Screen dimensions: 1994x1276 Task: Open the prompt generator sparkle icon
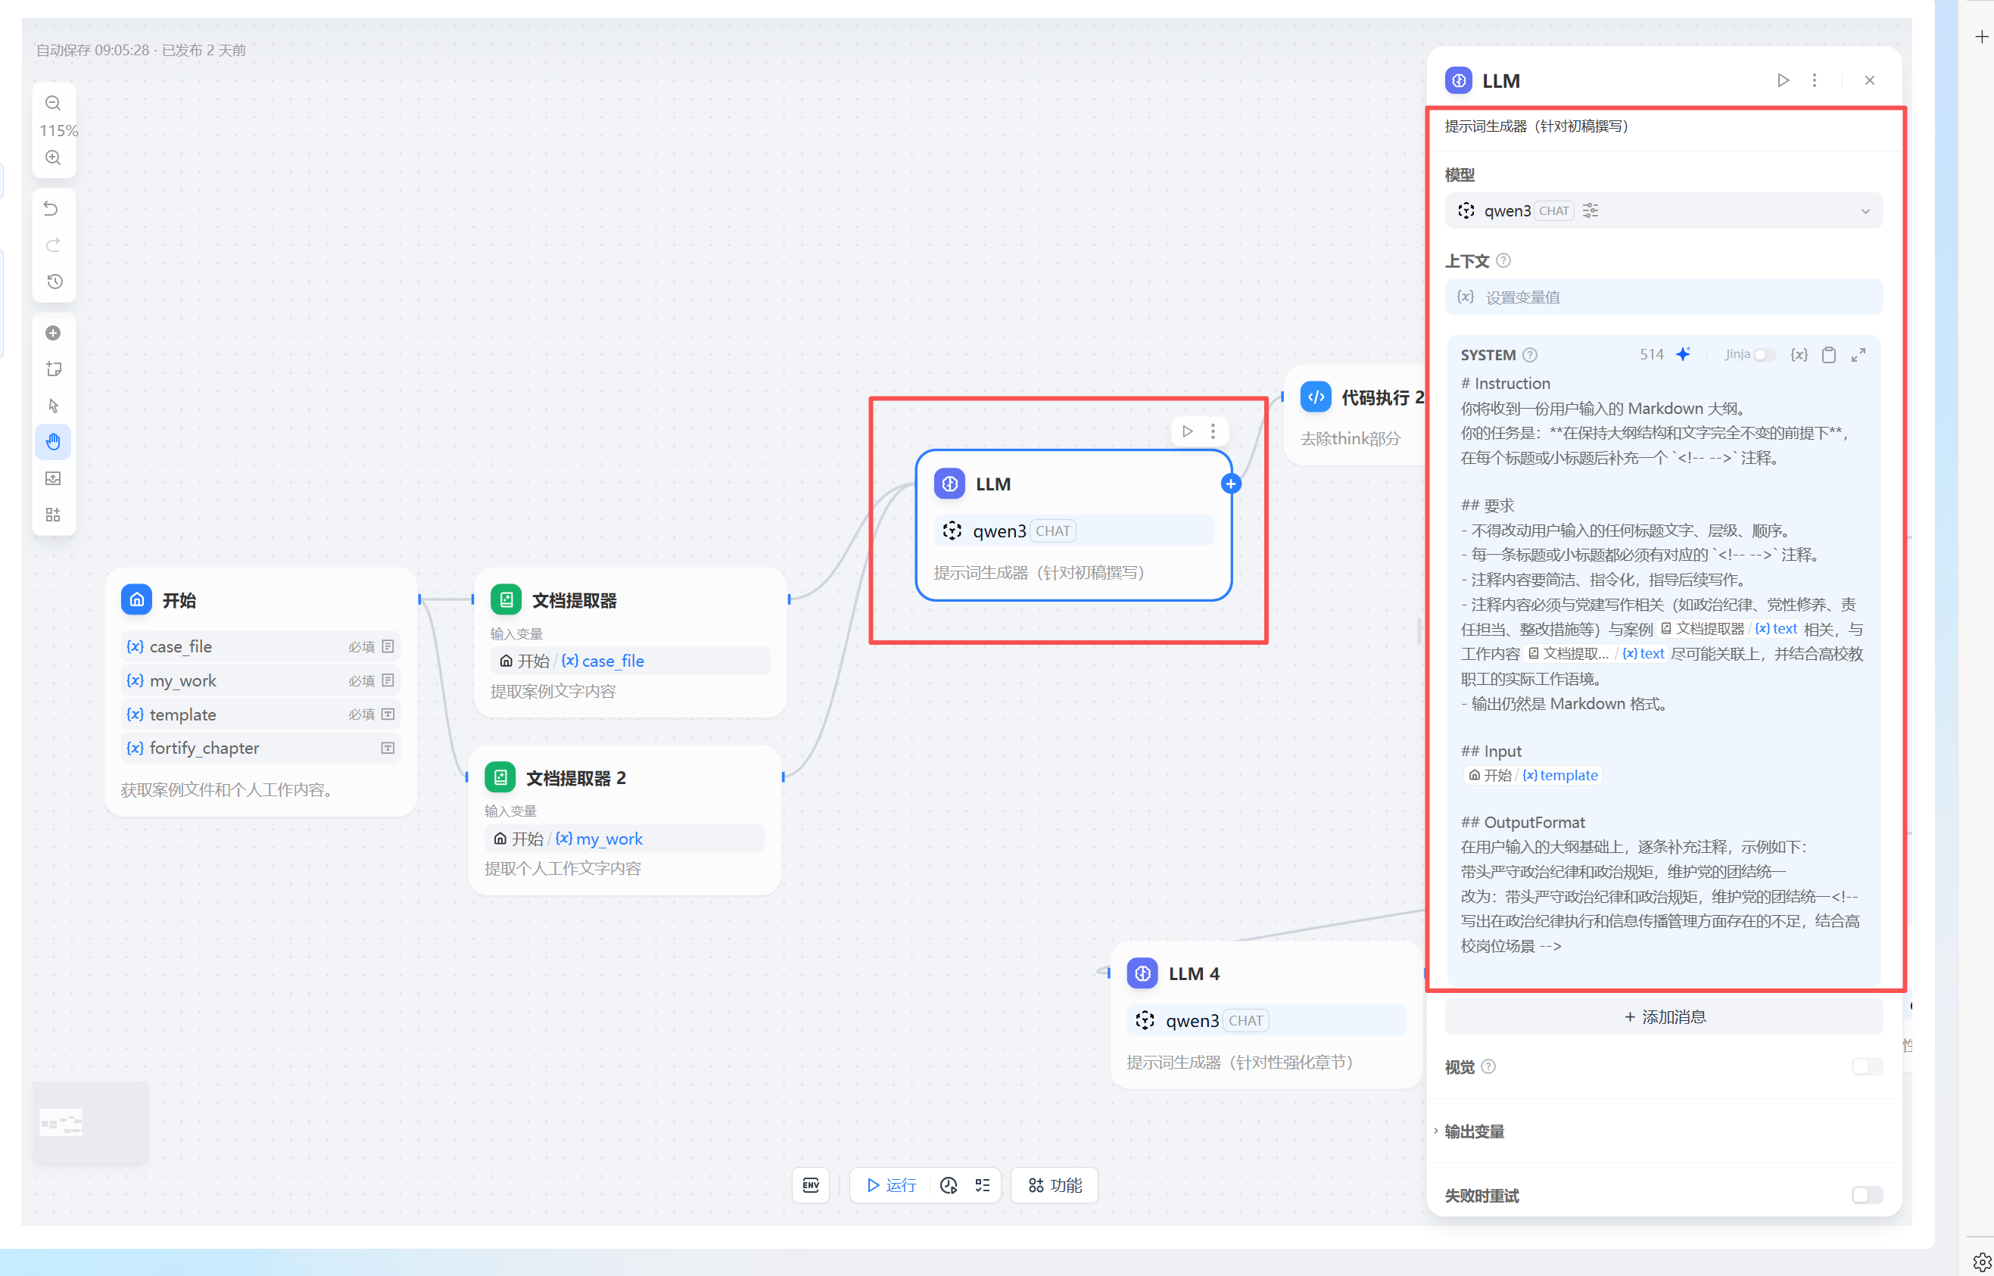1683,355
